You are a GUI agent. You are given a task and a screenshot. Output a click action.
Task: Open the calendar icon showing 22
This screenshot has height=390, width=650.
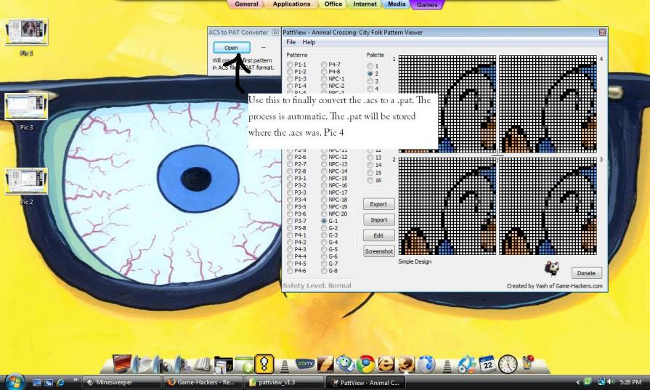(x=487, y=363)
